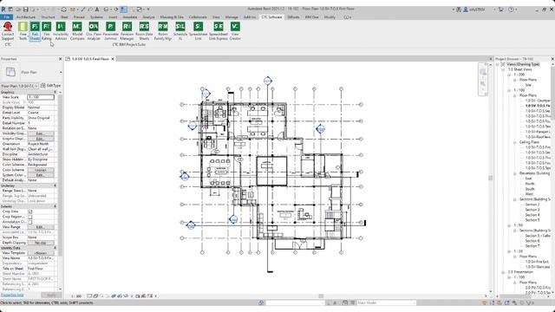Select Site floor plan in browser
The width and height of the screenshot is (555, 312).
coord(528,85)
